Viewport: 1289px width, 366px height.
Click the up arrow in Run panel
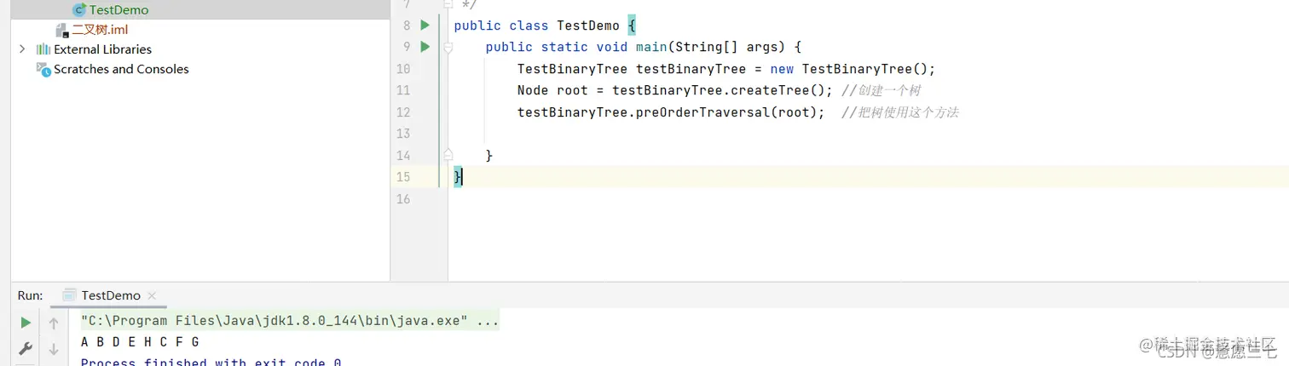pyautogui.click(x=54, y=323)
